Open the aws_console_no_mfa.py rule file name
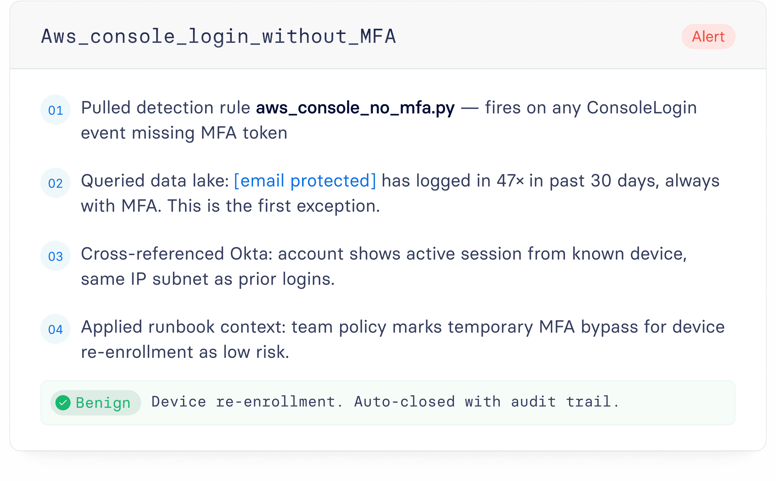 pos(355,108)
